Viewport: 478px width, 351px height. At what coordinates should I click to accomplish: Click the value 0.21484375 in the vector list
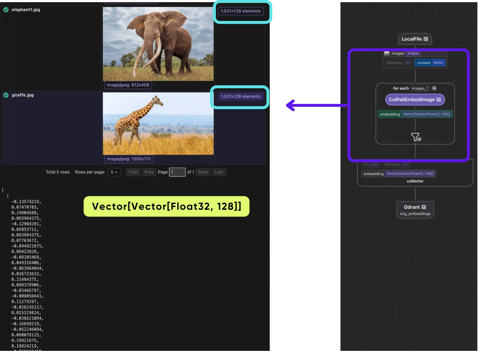25,279
